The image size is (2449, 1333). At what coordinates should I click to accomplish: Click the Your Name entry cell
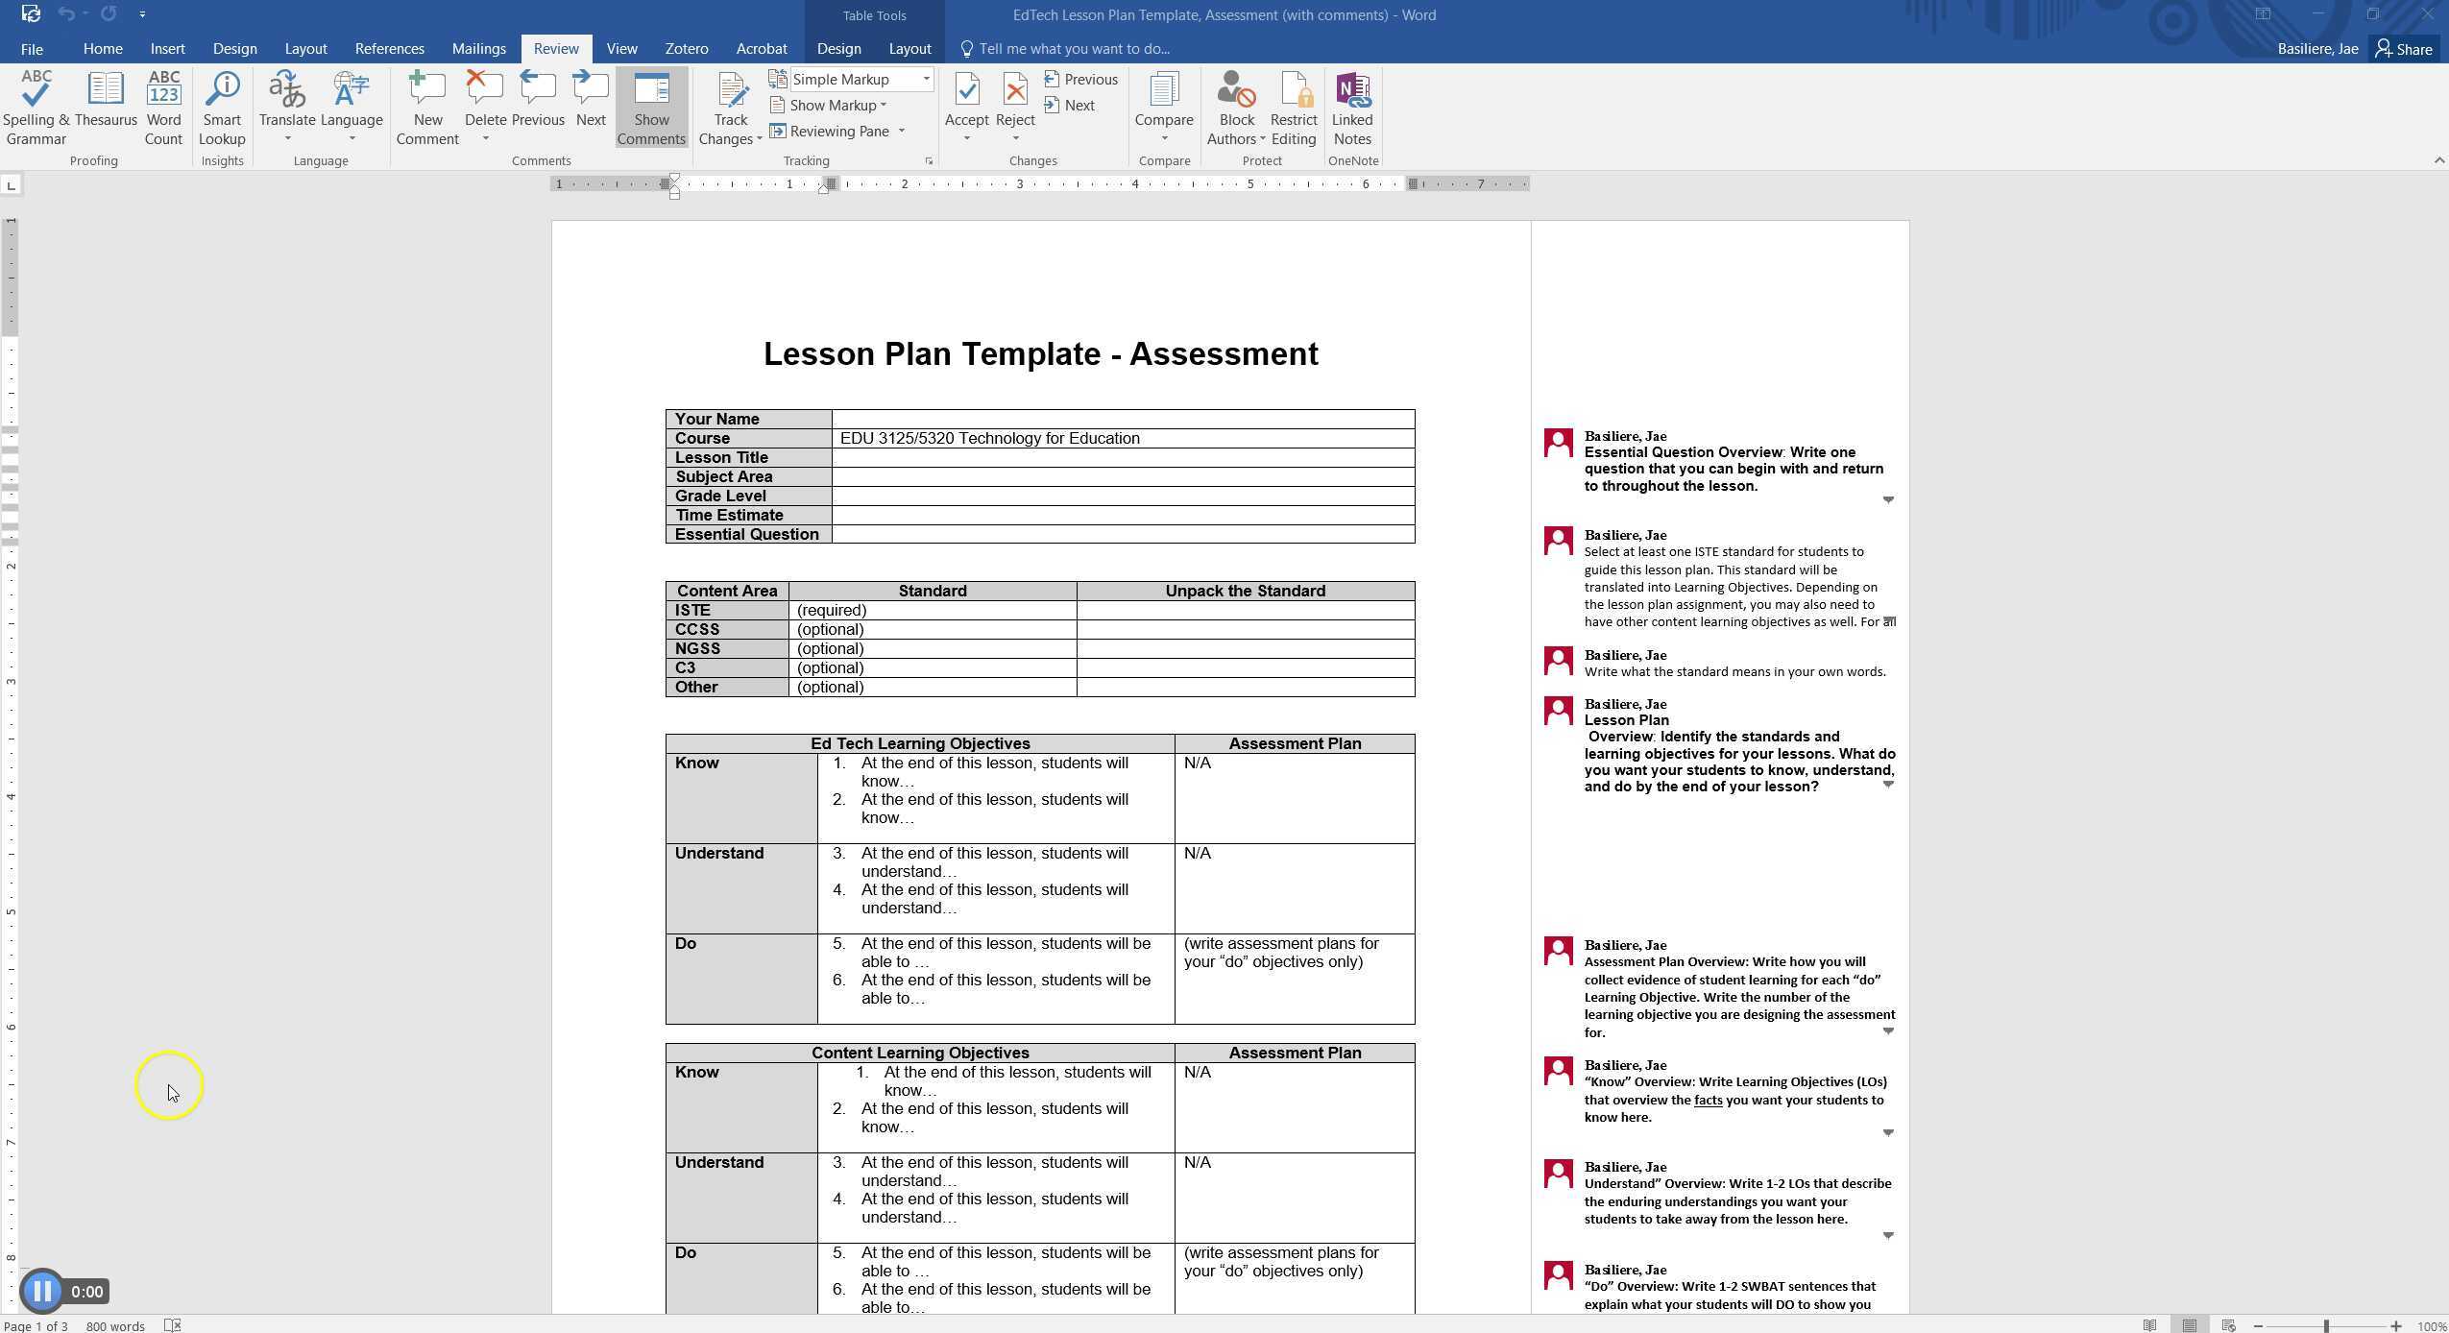tap(1123, 419)
